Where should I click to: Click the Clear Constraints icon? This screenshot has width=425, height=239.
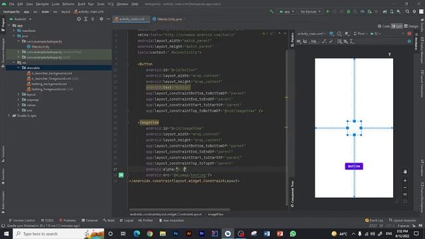pyautogui.click(x=324, y=41)
